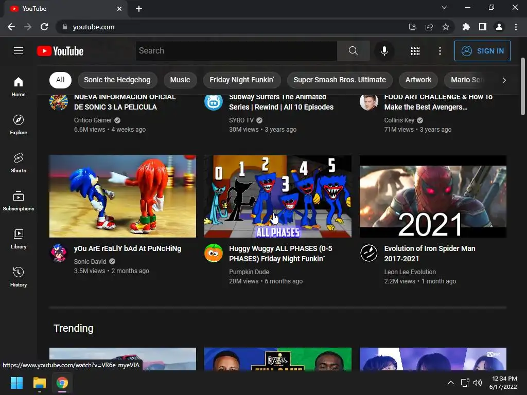
Task: Open Pumpkin Dude channel name link
Action: point(249,272)
